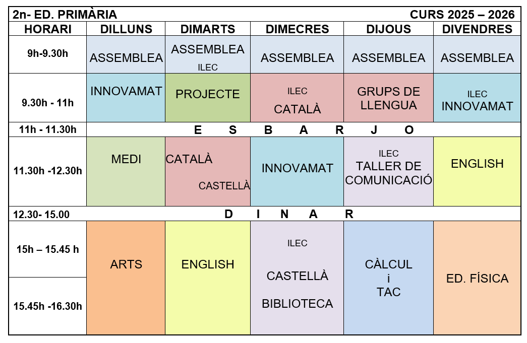Viewport: 527px width, 343px height.
Task: Select the '15.45h -16.30h' time slot
Action: (x=48, y=306)
